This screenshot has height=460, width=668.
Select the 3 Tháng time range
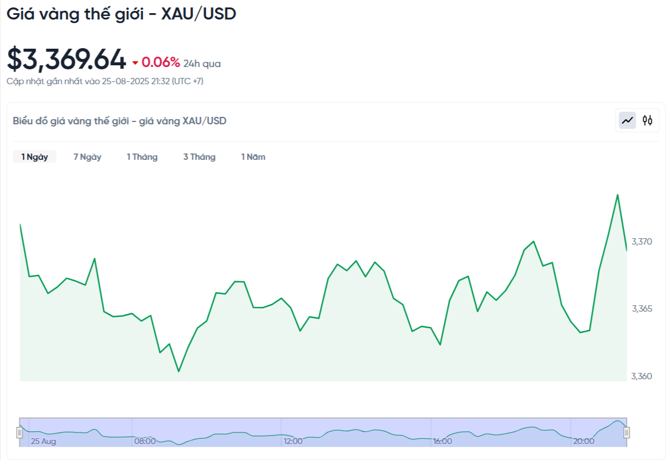point(200,156)
